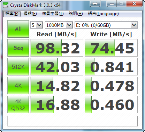Screen dimensions: 145x132
Task: Open the 佈景主題(T) theme menu
Action: (53, 14)
